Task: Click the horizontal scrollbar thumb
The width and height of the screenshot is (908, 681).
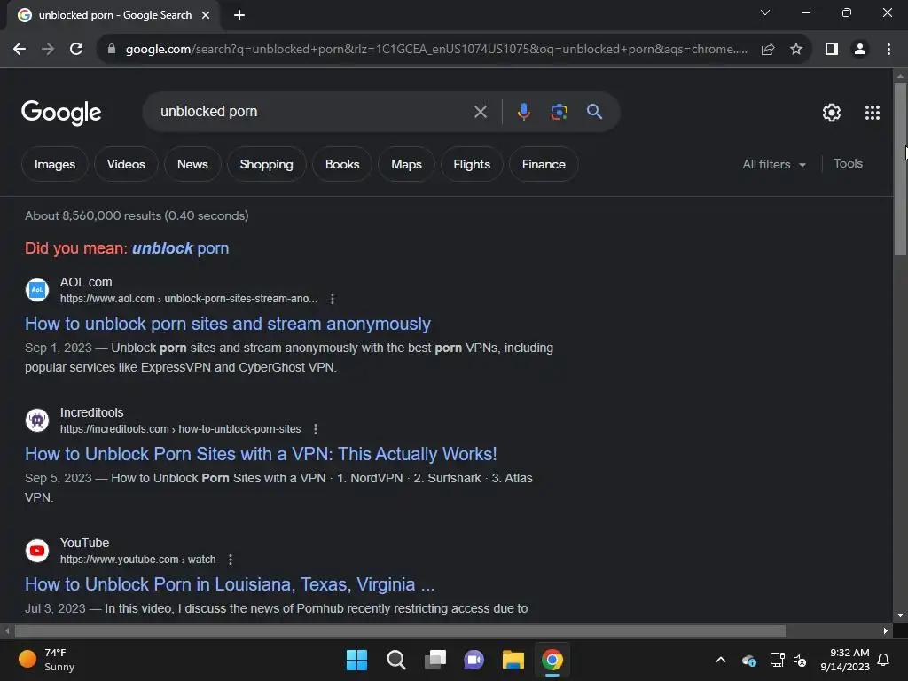Action: click(398, 630)
